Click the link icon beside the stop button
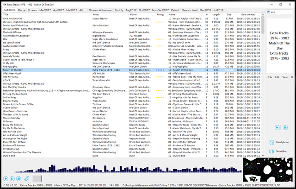296x189 pixels. (27, 178)
